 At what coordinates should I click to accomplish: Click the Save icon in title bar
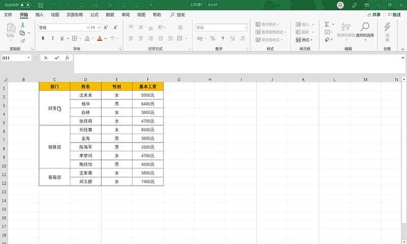(x=41, y=5)
